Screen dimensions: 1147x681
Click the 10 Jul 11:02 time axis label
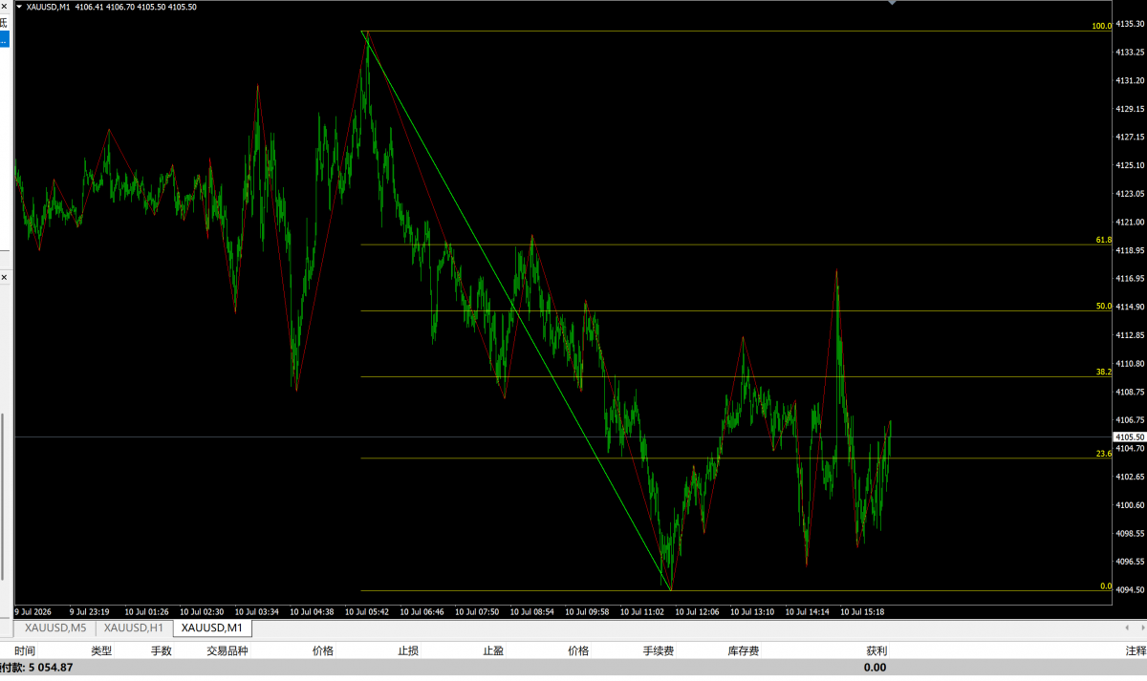point(642,611)
